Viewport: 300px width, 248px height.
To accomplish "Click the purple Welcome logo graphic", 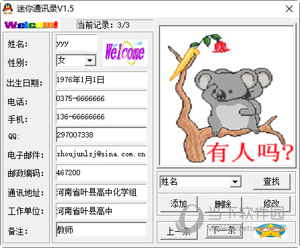I will (125, 53).
